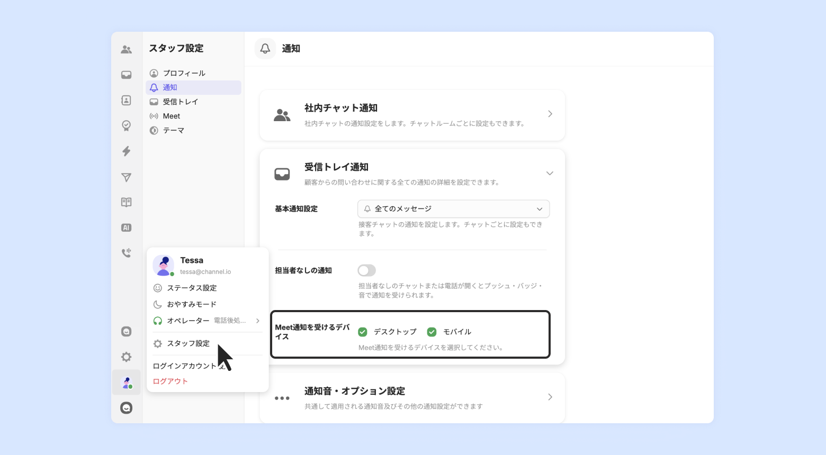Open the AI icon in left rail
Viewport: 826px width, 455px height.
(126, 228)
